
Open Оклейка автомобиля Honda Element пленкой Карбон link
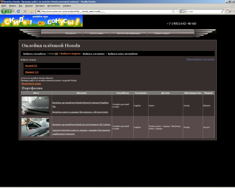(80, 104)
